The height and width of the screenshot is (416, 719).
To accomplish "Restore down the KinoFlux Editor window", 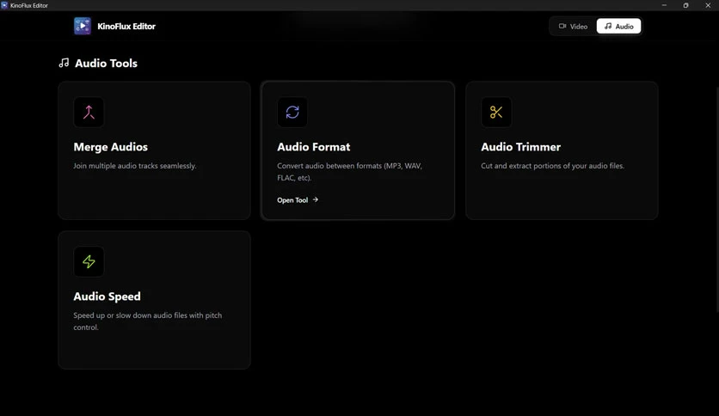I will click(x=686, y=5).
